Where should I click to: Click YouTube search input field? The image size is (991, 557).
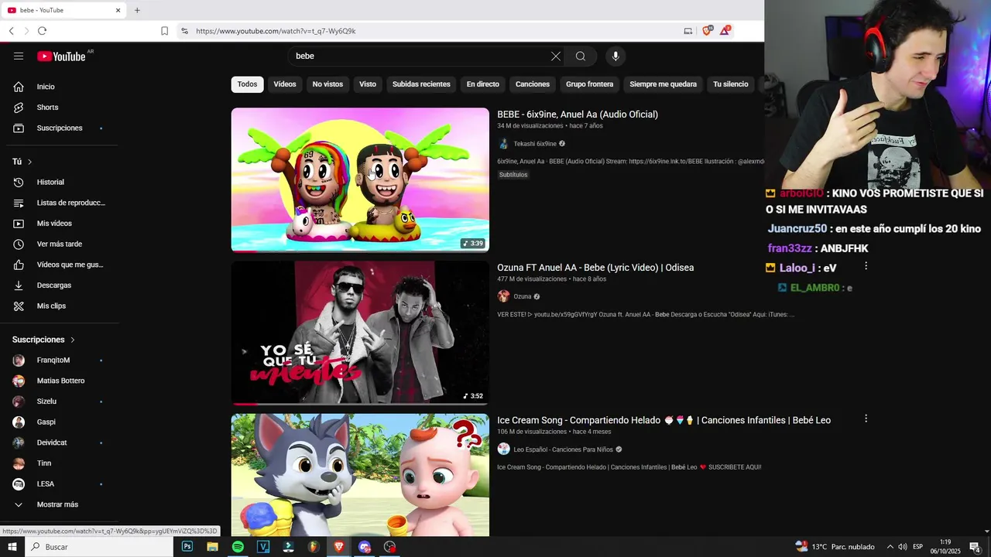(418, 56)
